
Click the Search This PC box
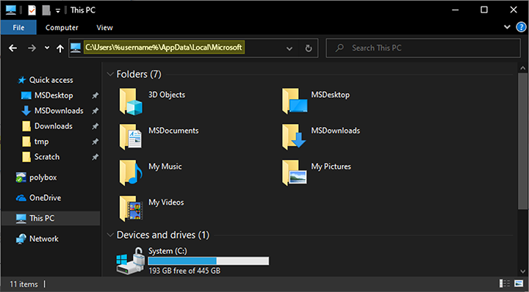pyautogui.click(x=423, y=48)
